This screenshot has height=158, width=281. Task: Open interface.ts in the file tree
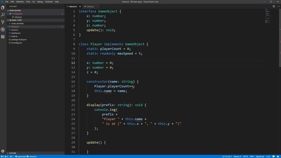[x=16, y=33]
